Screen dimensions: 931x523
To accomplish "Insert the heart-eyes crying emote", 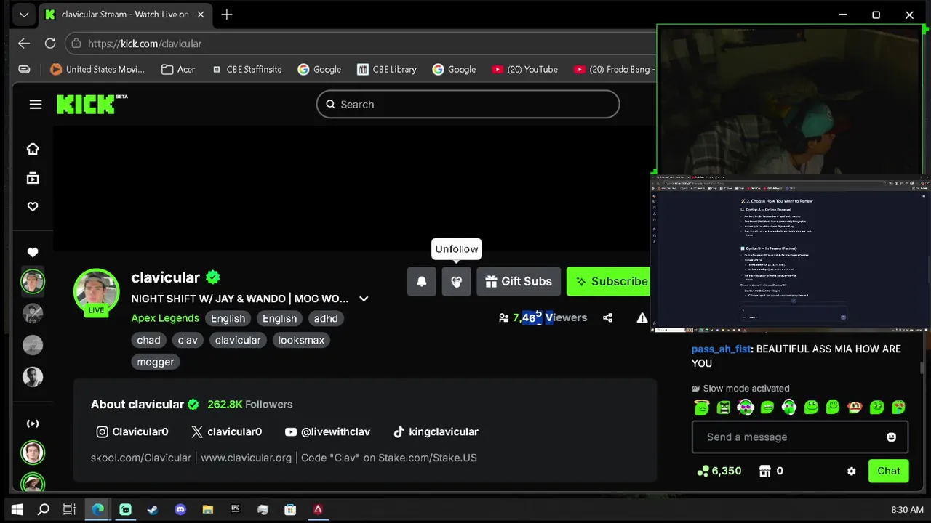I will (x=898, y=408).
